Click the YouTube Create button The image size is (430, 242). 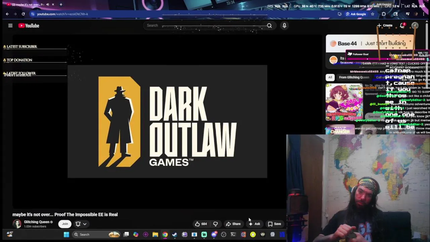385,26
